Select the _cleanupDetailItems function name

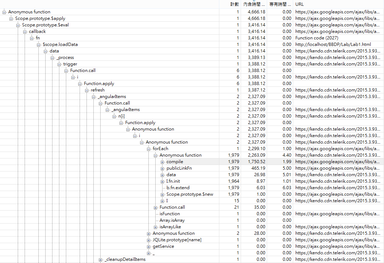[x=125, y=259]
